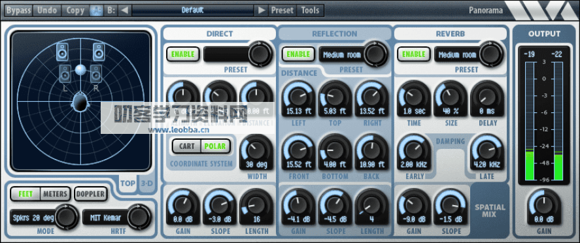This screenshot has width=580, height=243.
Task: Open REFLECTION Medium room preset list
Action: [342, 55]
